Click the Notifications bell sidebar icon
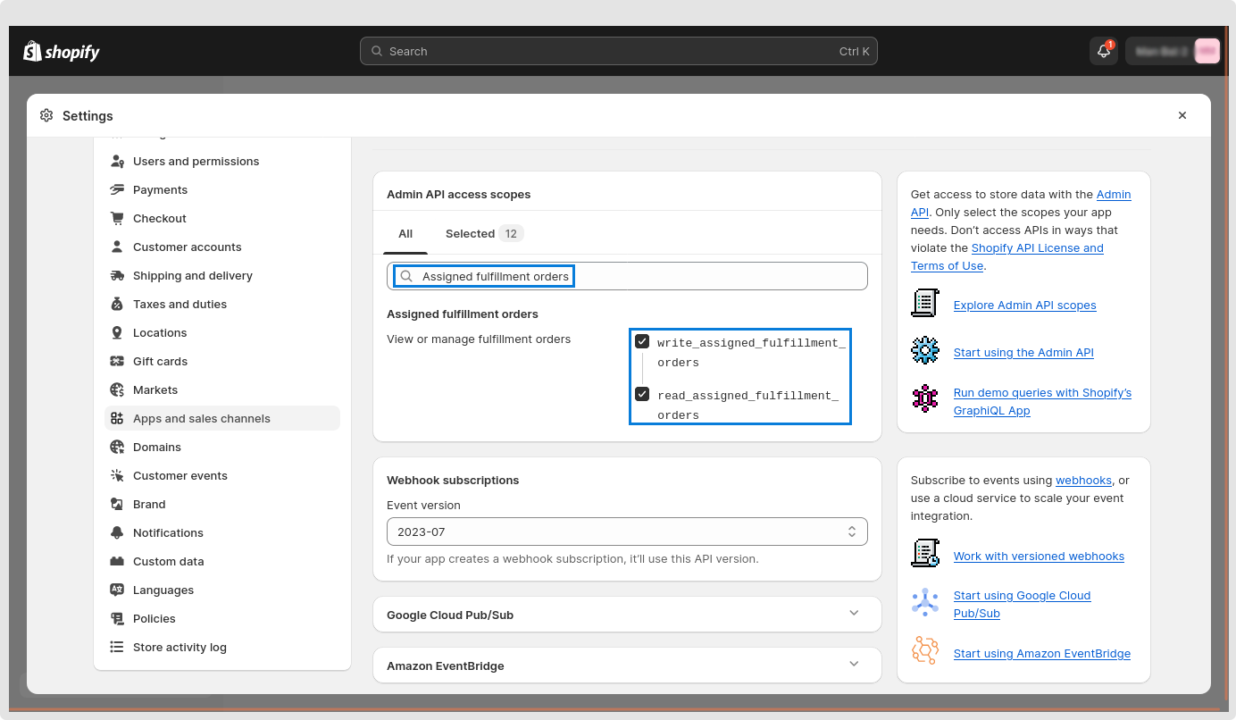The height and width of the screenshot is (720, 1236). click(117, 533)
